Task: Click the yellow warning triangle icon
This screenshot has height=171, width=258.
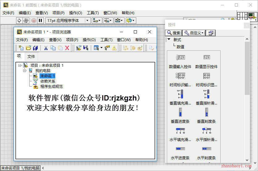Action: click(114, 48)
